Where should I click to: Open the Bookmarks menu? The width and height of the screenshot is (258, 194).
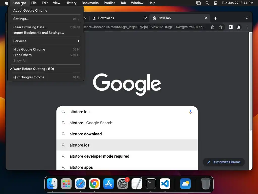click(90, 3)
